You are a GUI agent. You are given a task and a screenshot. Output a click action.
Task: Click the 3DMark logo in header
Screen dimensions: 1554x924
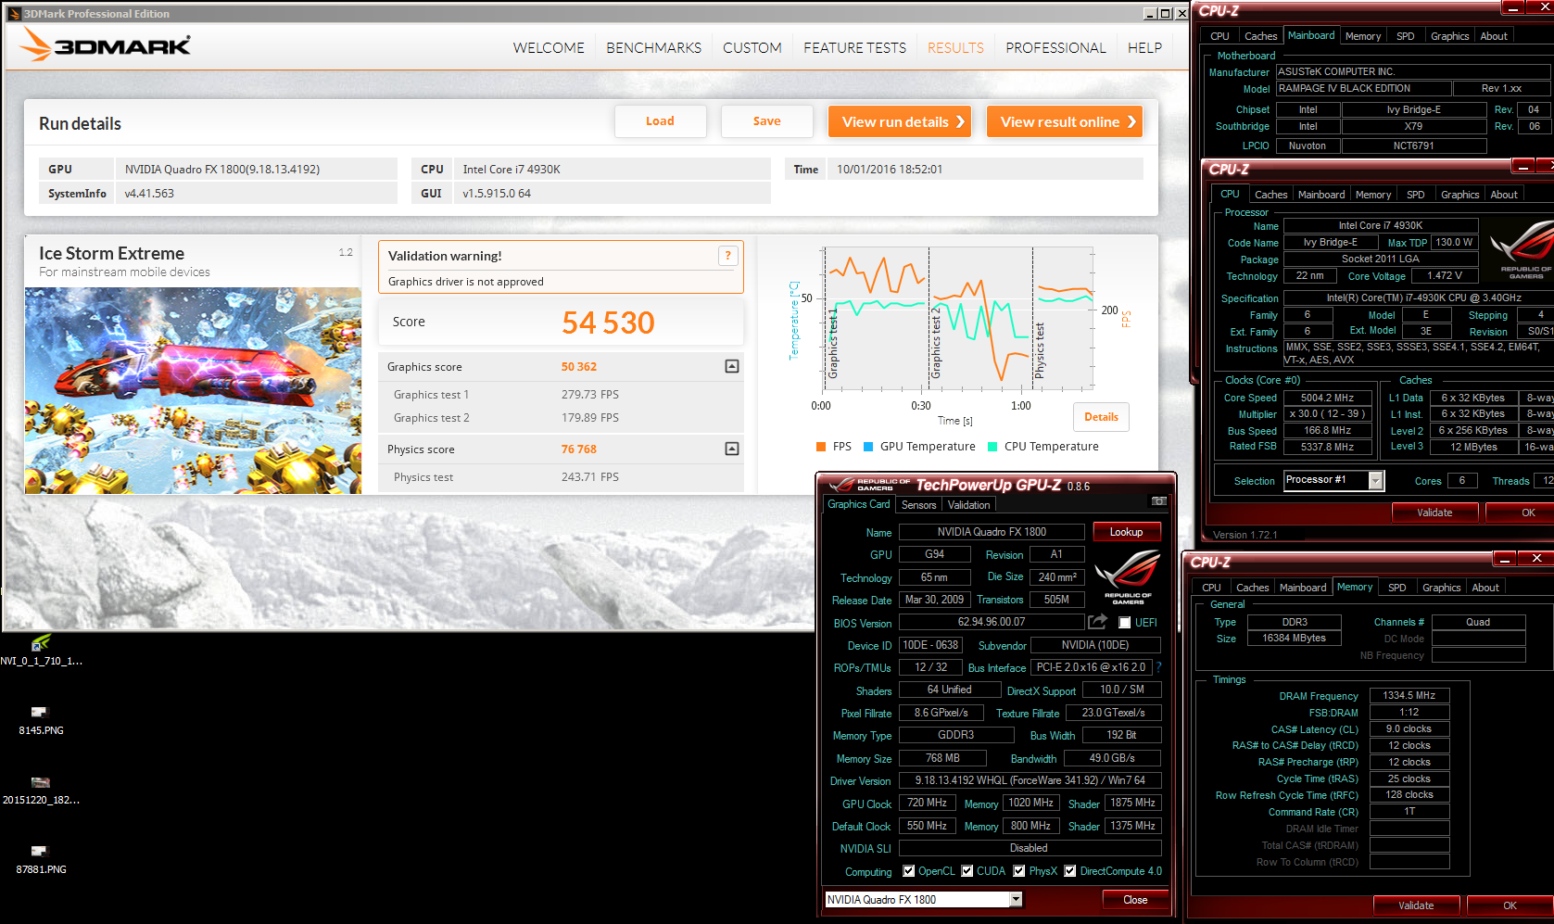click(105, 44)
